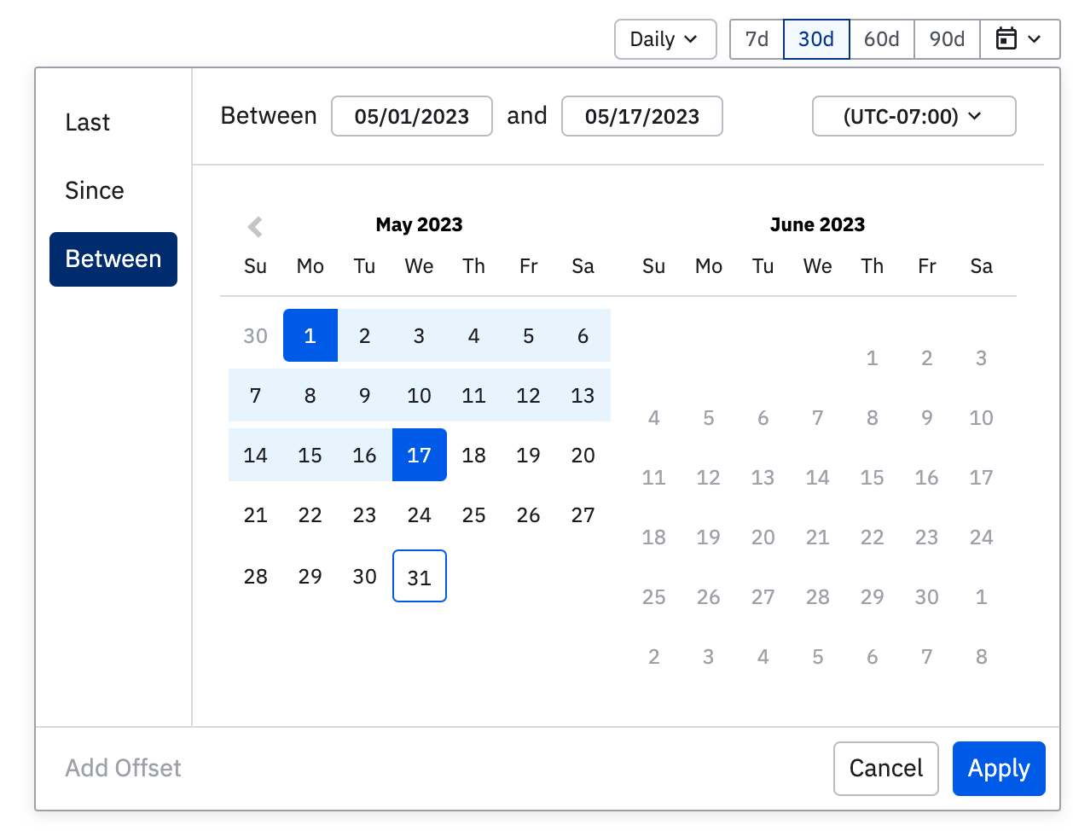Click the Apply button
The width and height of the screenshot is (1073, 831).
pos(999,769)
